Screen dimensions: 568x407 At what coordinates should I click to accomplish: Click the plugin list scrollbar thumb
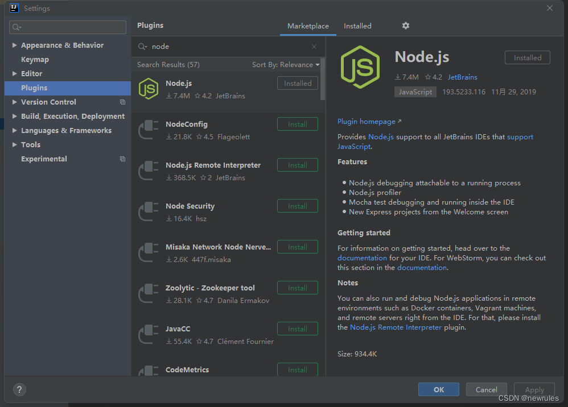[322, 79]
